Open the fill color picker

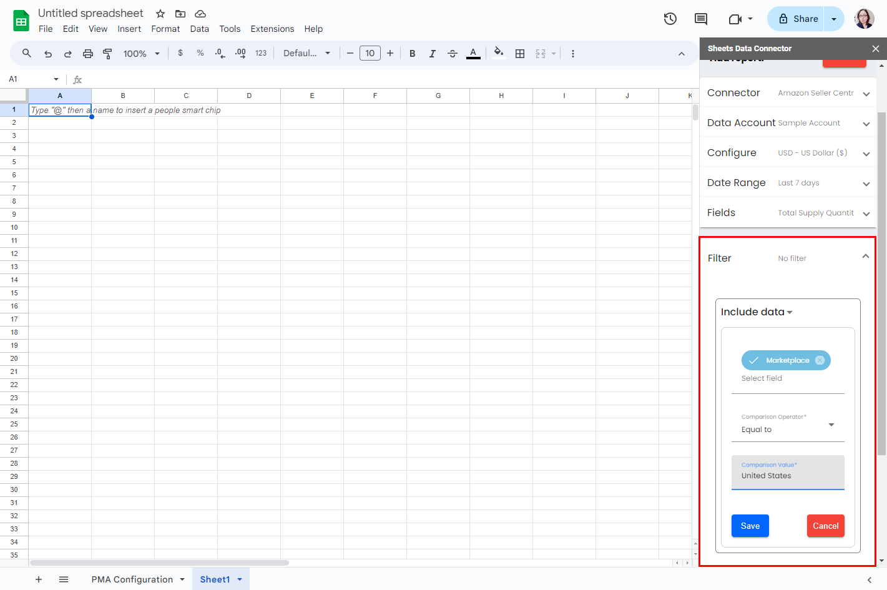[x=498, y=54]
